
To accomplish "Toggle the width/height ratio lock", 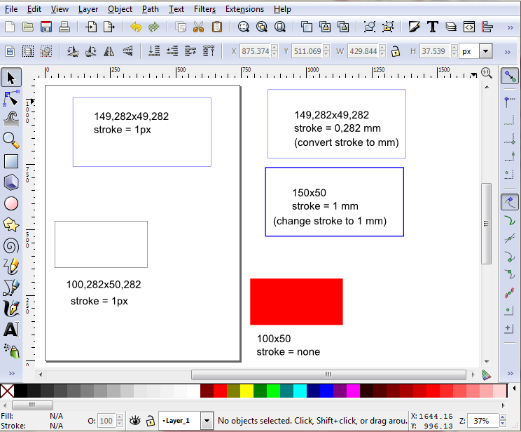I will [x=396, y=51].
